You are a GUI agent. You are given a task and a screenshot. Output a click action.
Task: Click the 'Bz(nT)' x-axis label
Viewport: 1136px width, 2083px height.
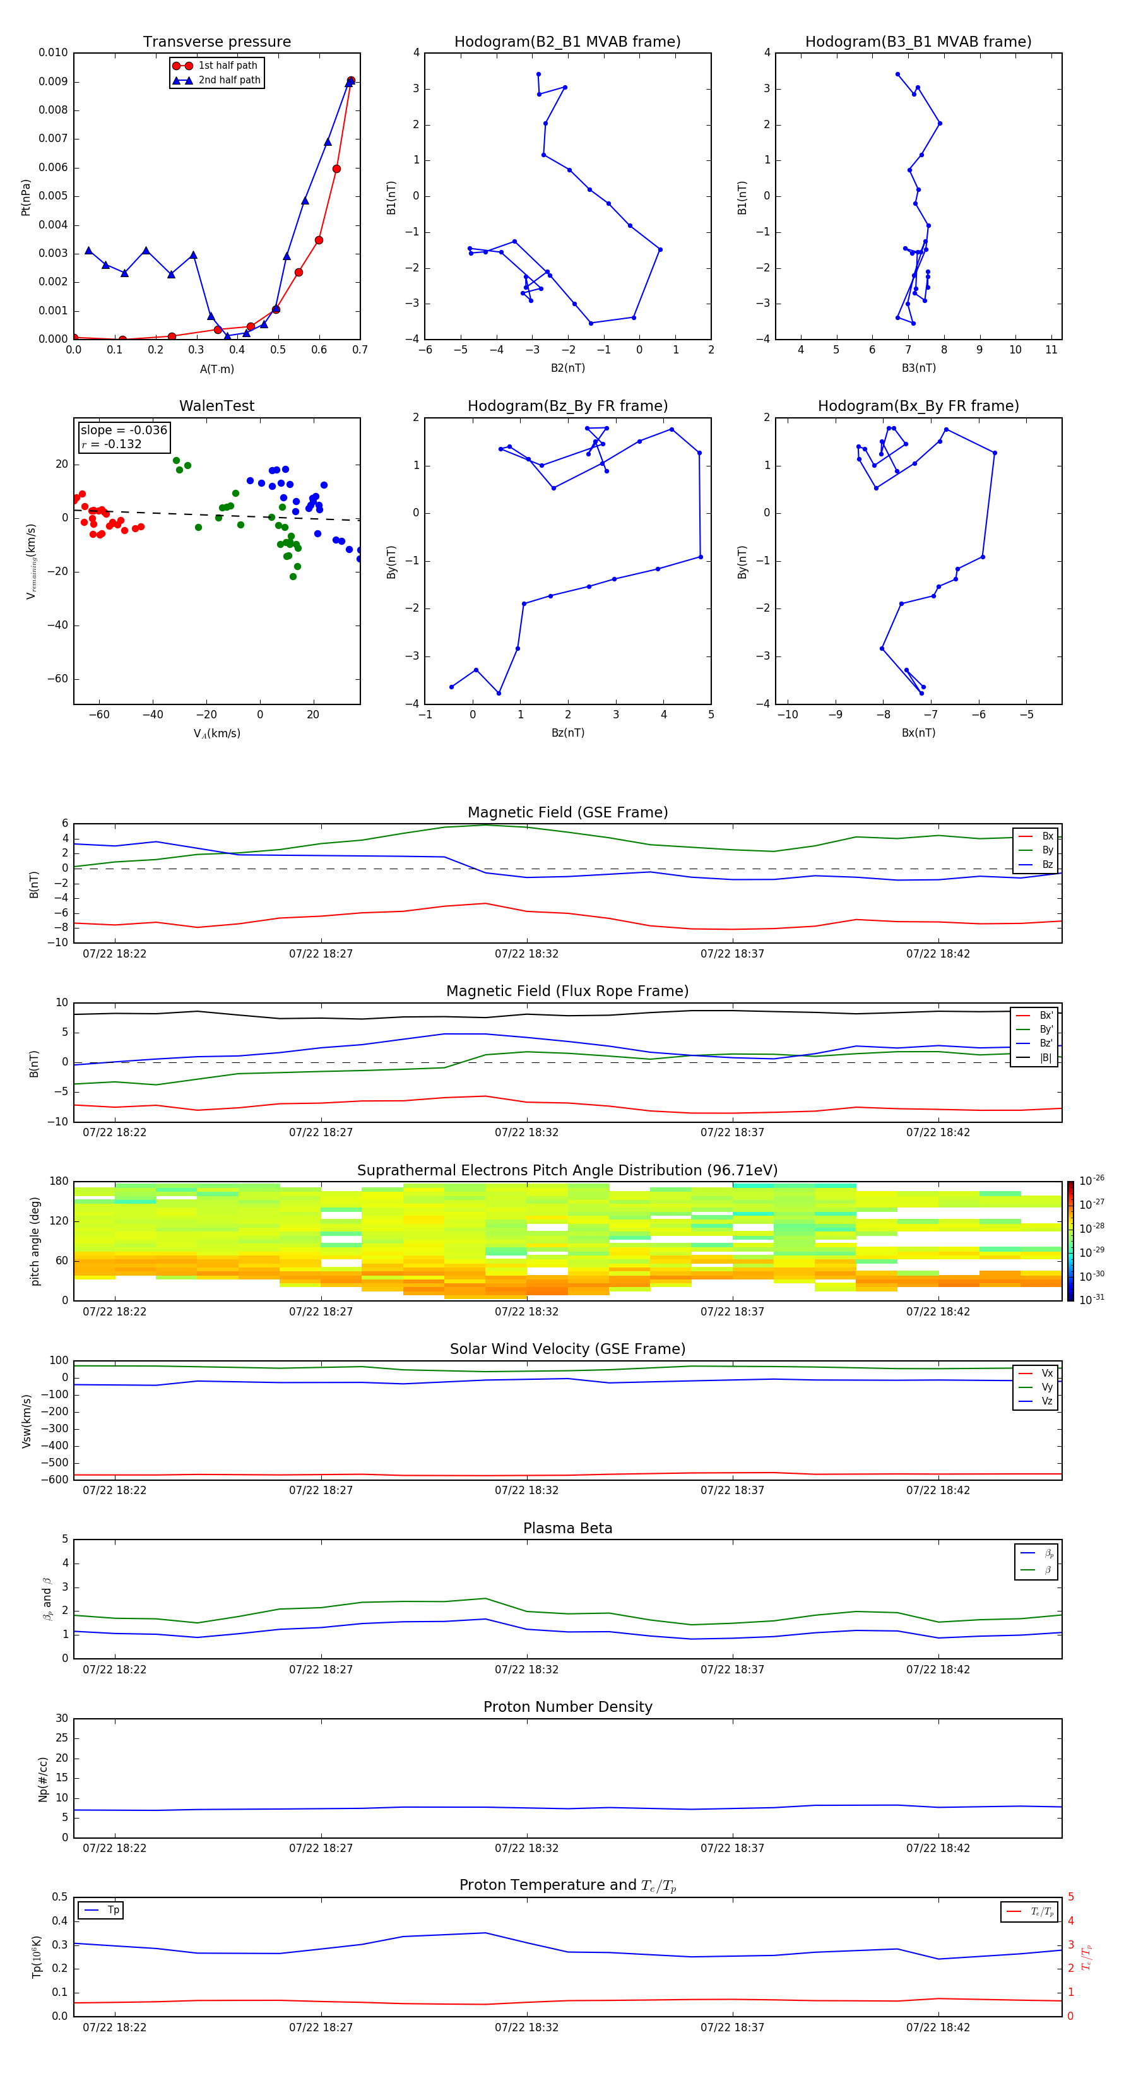[567, 733]
